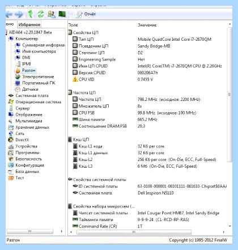Click the DirectX category icon
The height and width of the screenshot is (250, 238).
click(11, 140)
